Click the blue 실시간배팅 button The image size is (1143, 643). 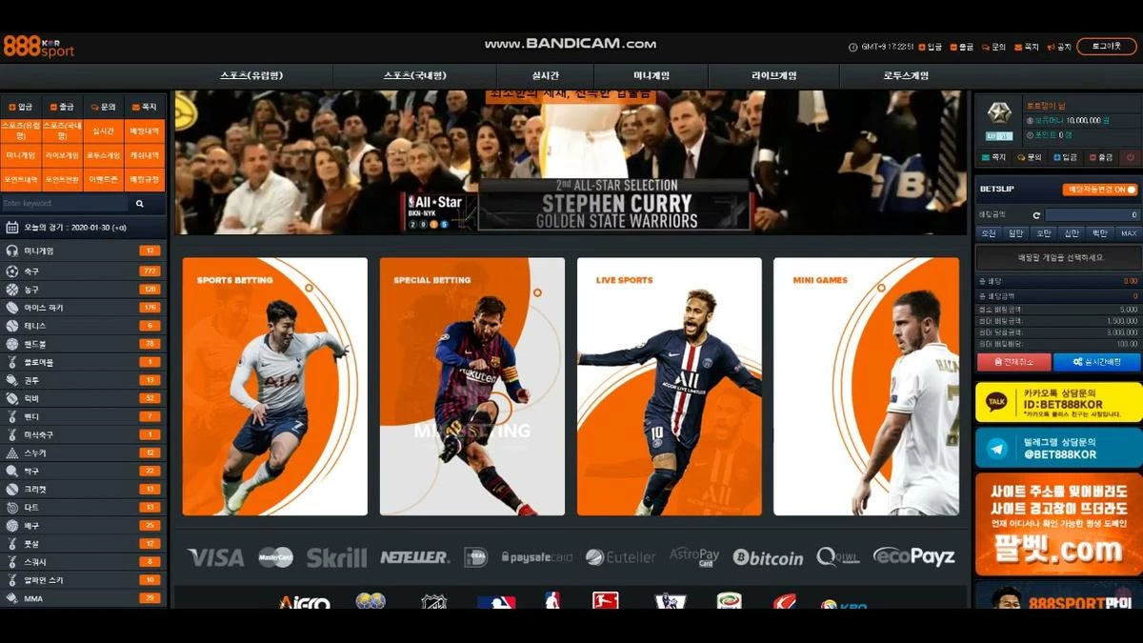1098,362
